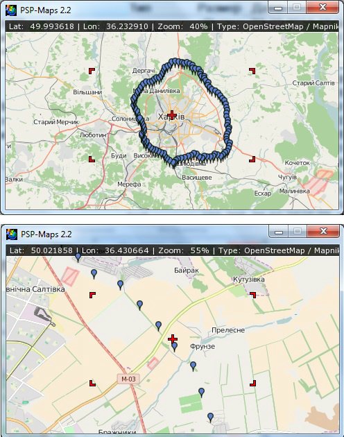Click the Lat 50.021858 readout in lower window
The height and width of the screenshot is (437, 344).
point(41,250)
